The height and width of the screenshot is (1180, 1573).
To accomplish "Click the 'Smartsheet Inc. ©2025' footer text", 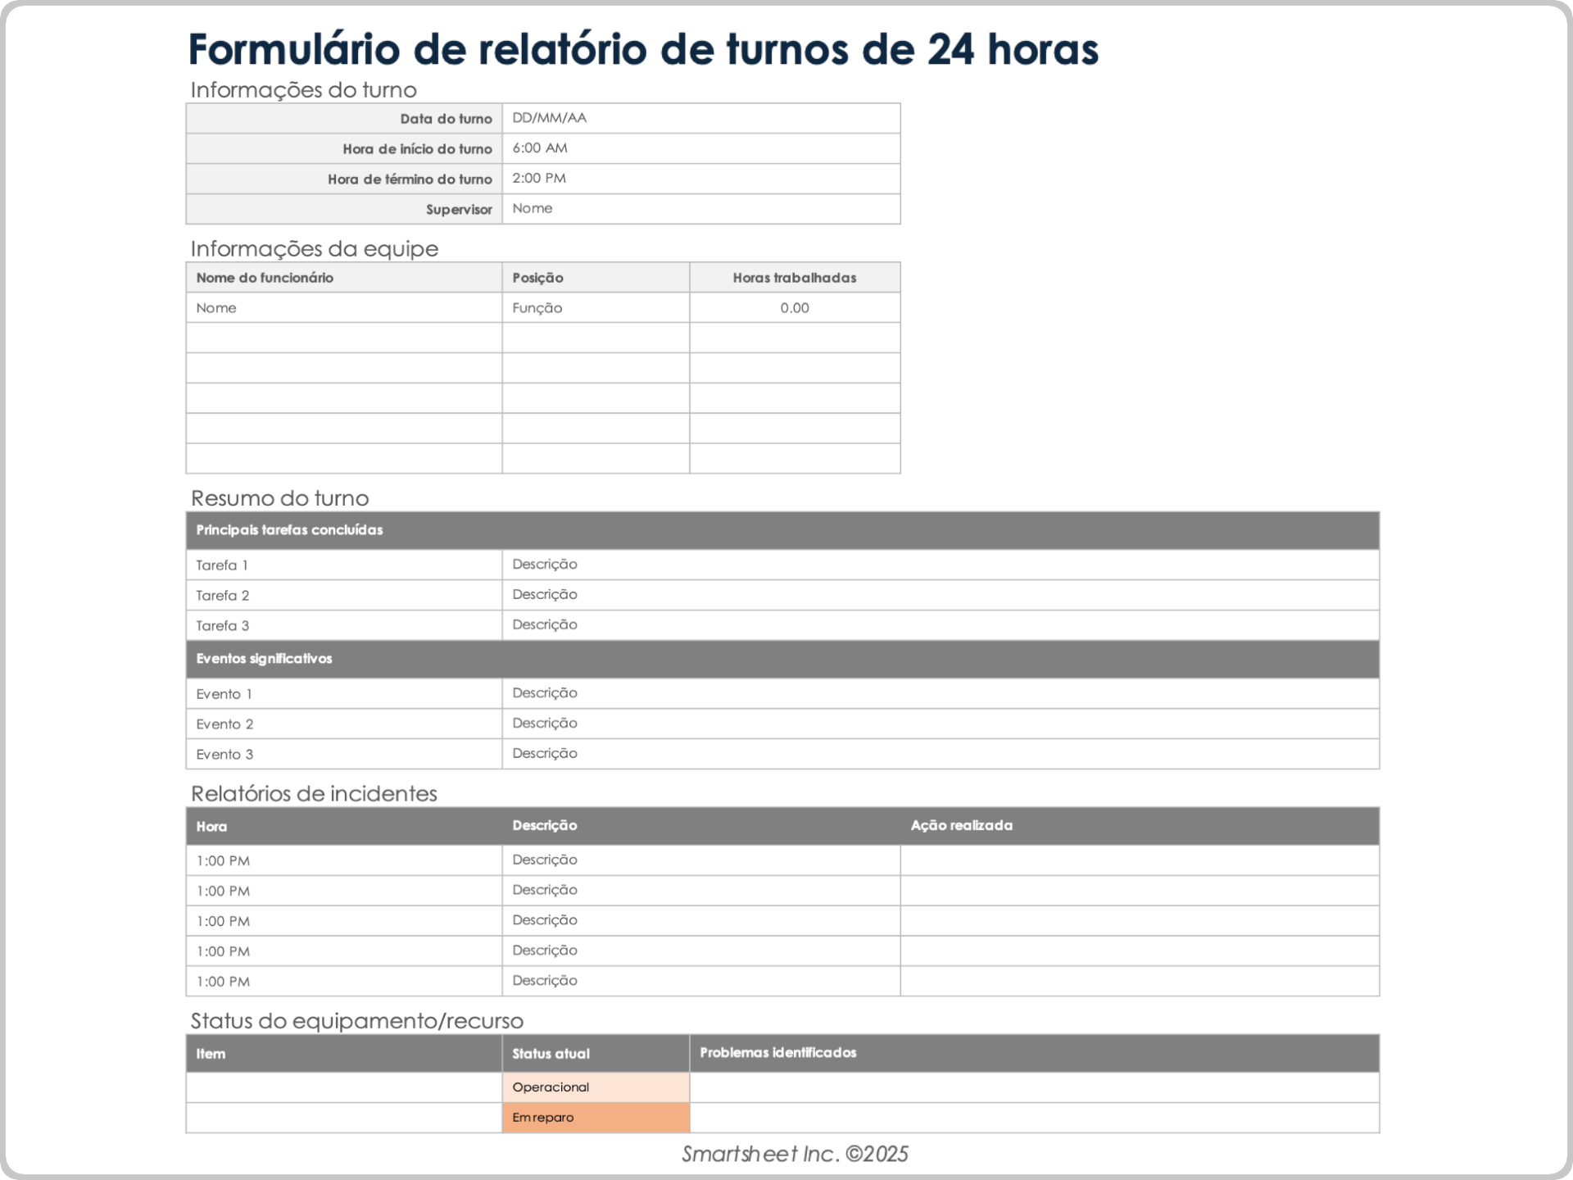I will 795,1154.
